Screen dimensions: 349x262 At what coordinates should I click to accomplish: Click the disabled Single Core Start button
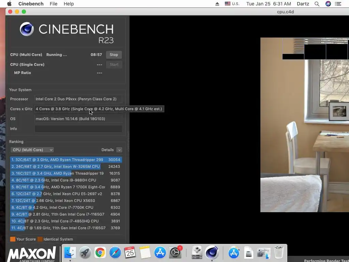[x=114, y=64]
